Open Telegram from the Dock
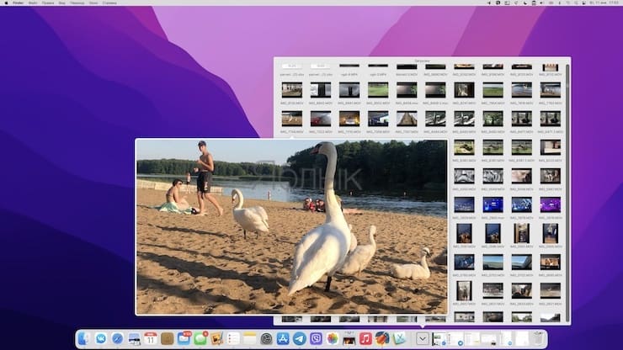The height and width of the screenshot is (350, 623). (x=300, y=338)
